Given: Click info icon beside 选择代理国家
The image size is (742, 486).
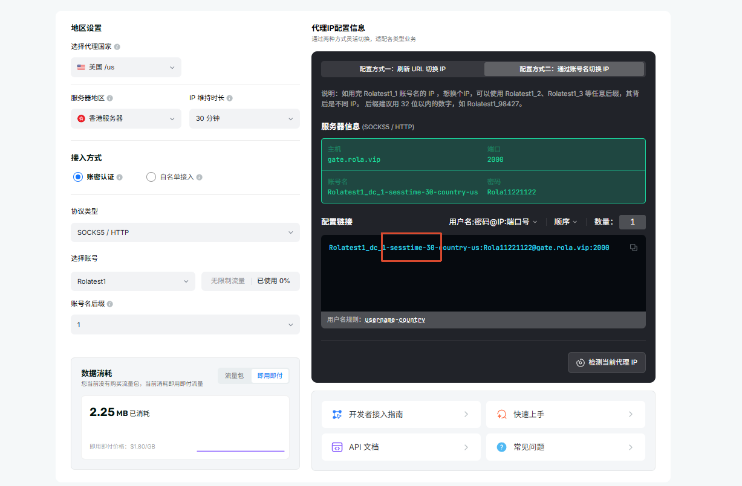Looking at the screenshot, I should tap(117, 46).
